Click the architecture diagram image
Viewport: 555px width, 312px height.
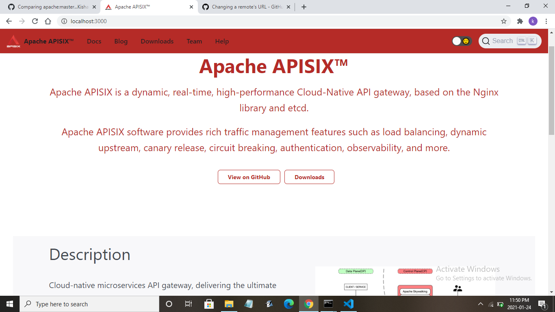(x=405, y=281)
